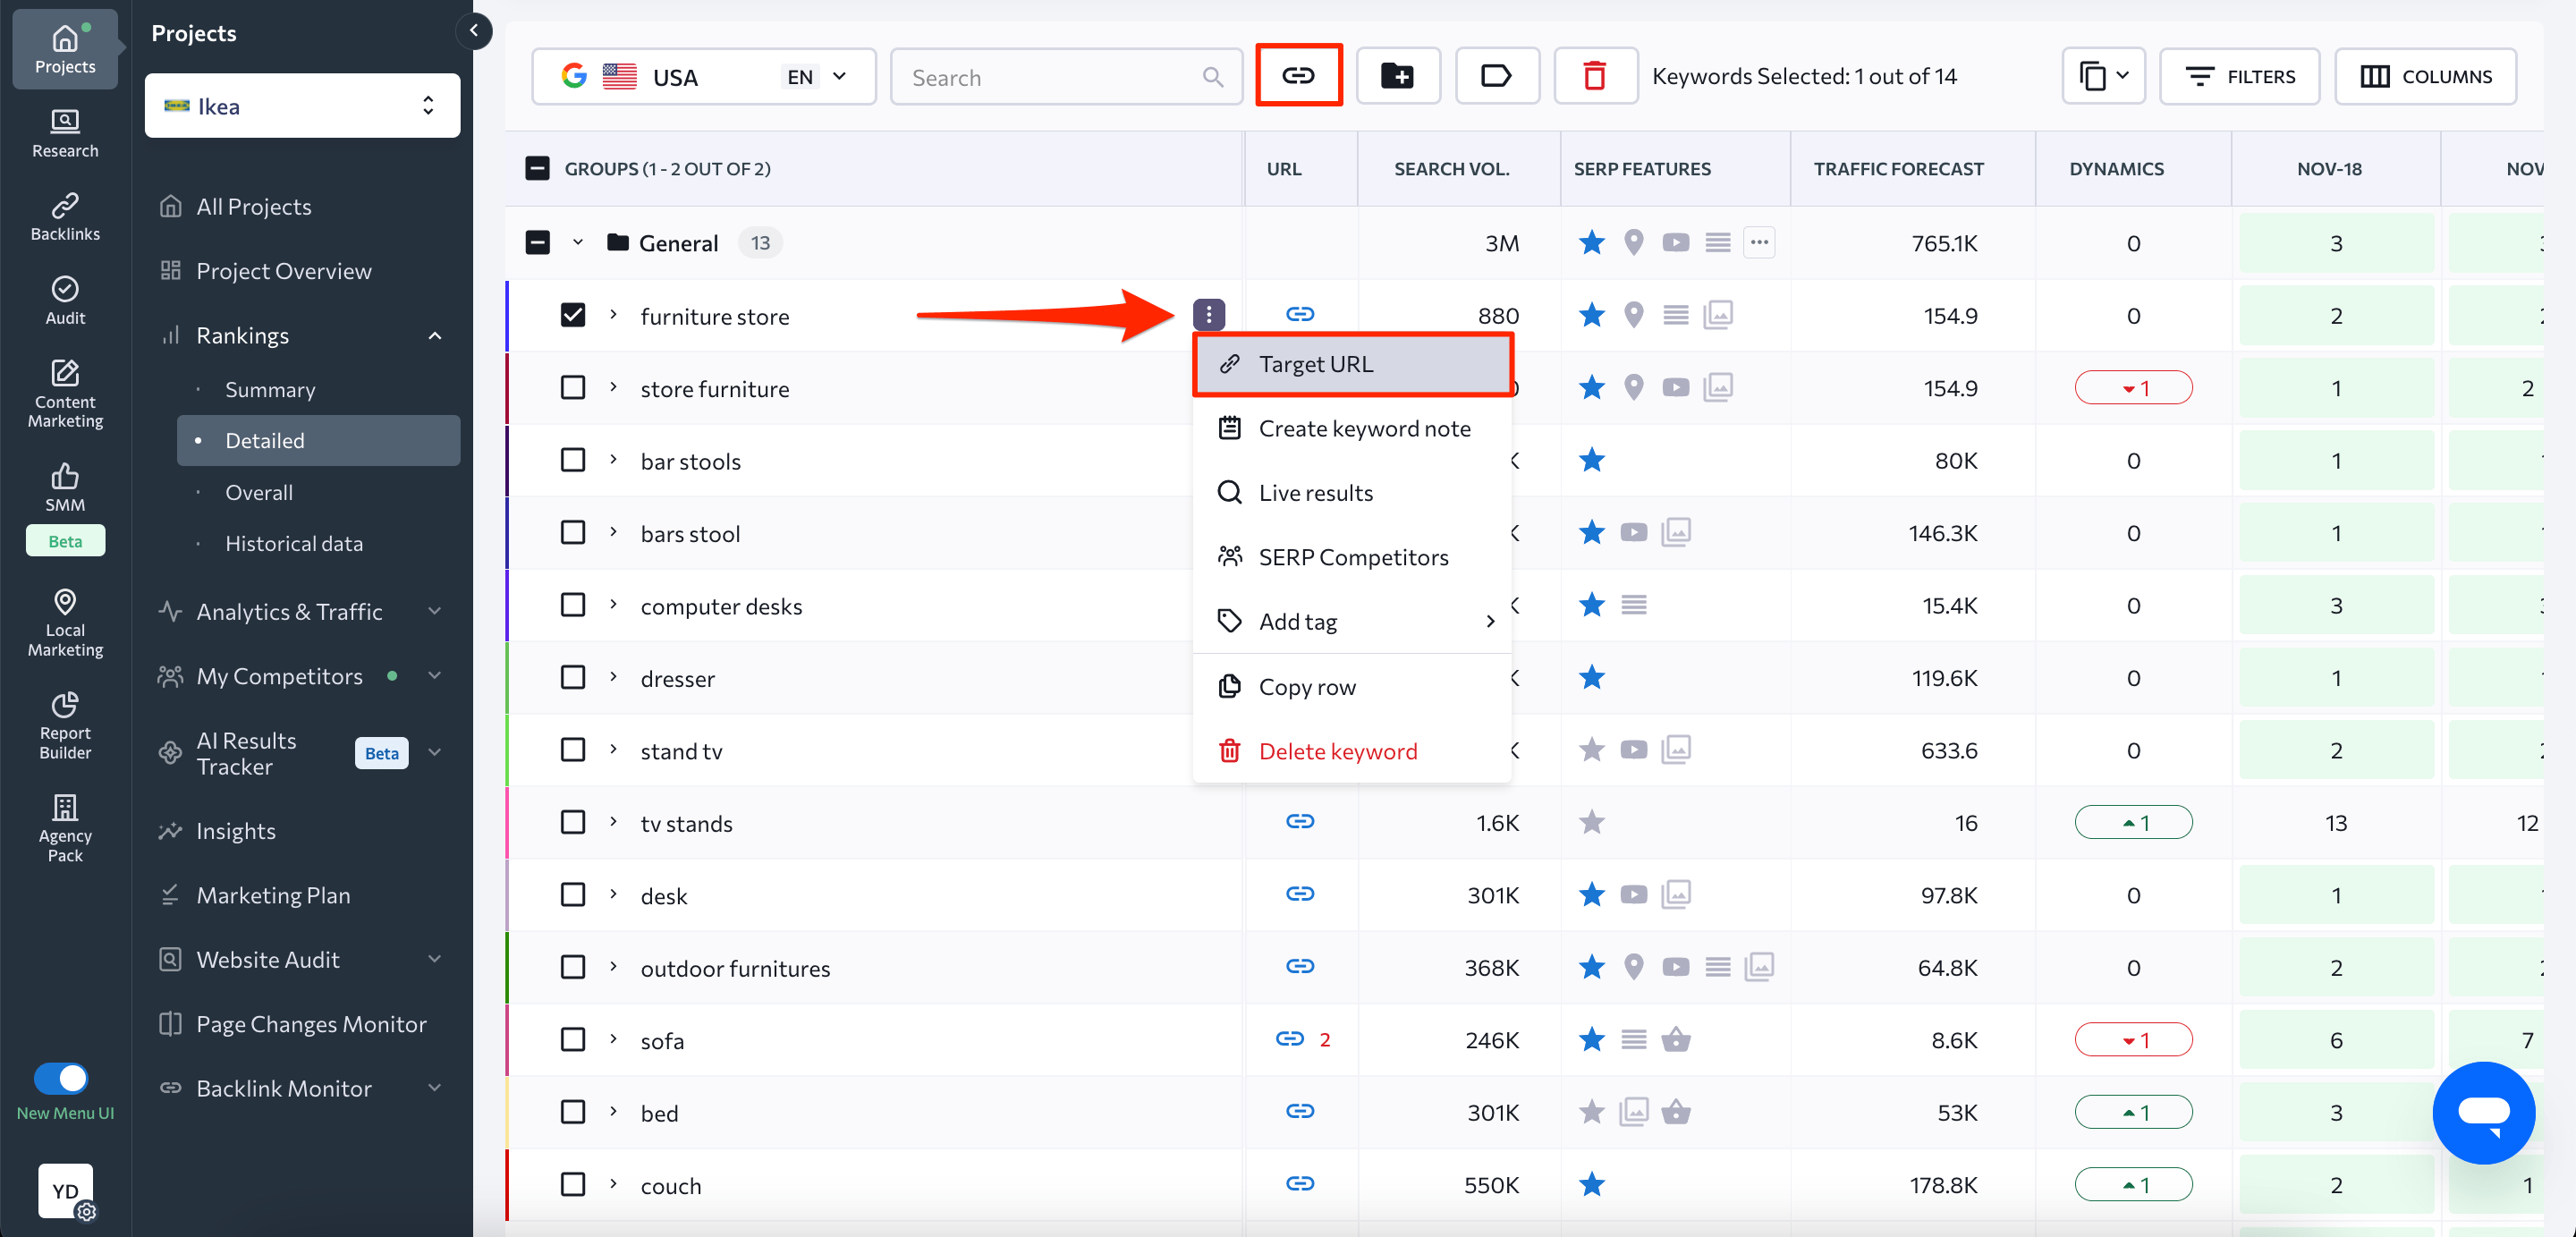Open the Audit section
The width and height of the screenshot is (2576, 1237).
click(x=64, y=299)
